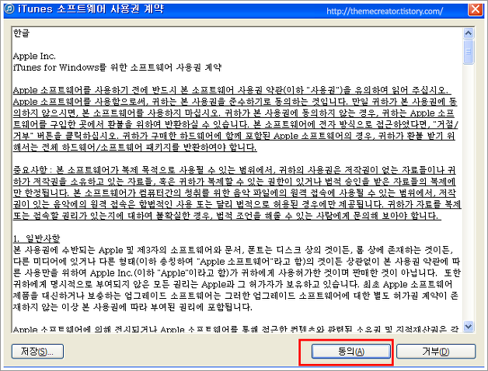
Task: Click the 거부(D) decline button
Action: pyautogui.click(x=436, y=352)
